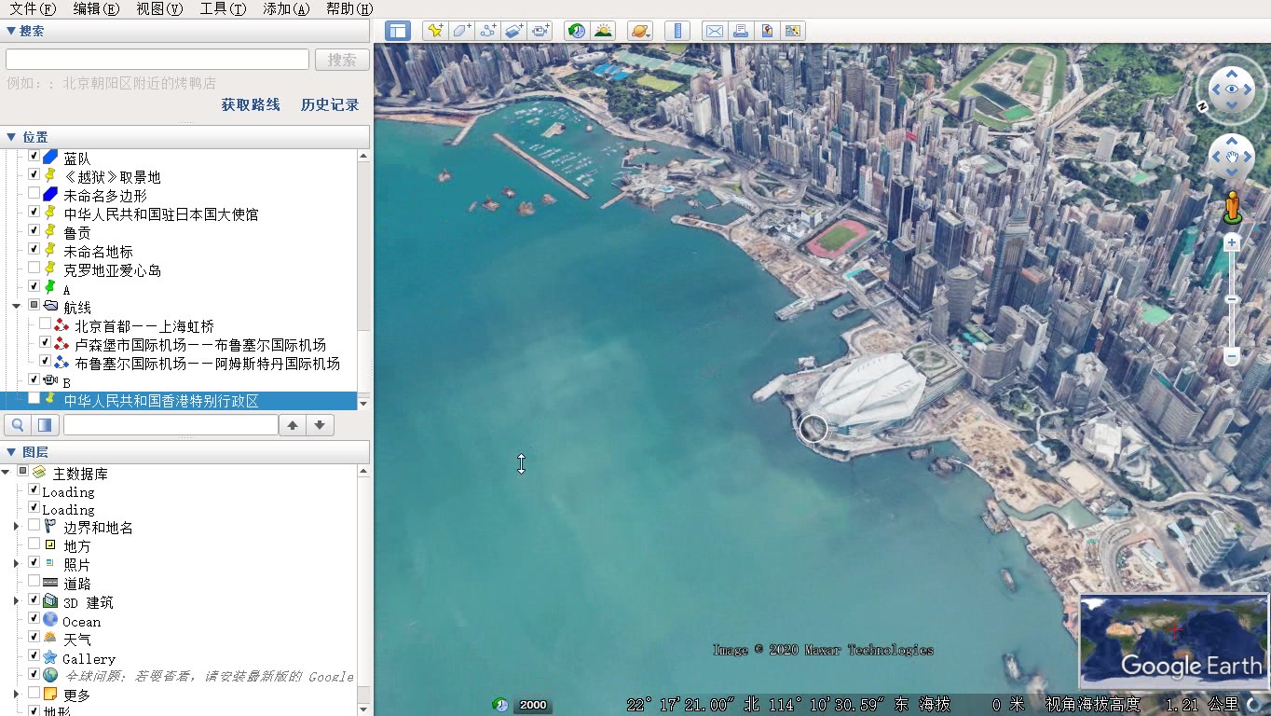Show historical imagery clock icon

(577, 31)
